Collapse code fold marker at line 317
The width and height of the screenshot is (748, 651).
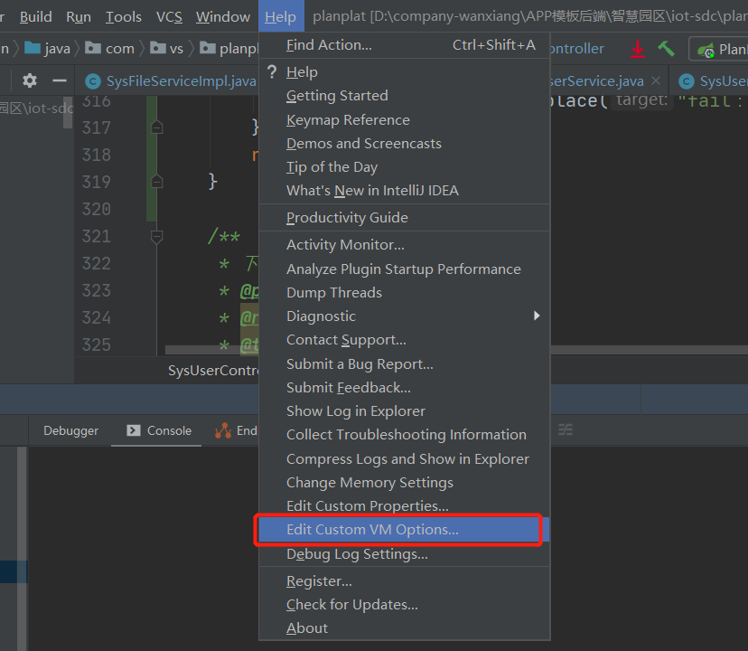156,127
